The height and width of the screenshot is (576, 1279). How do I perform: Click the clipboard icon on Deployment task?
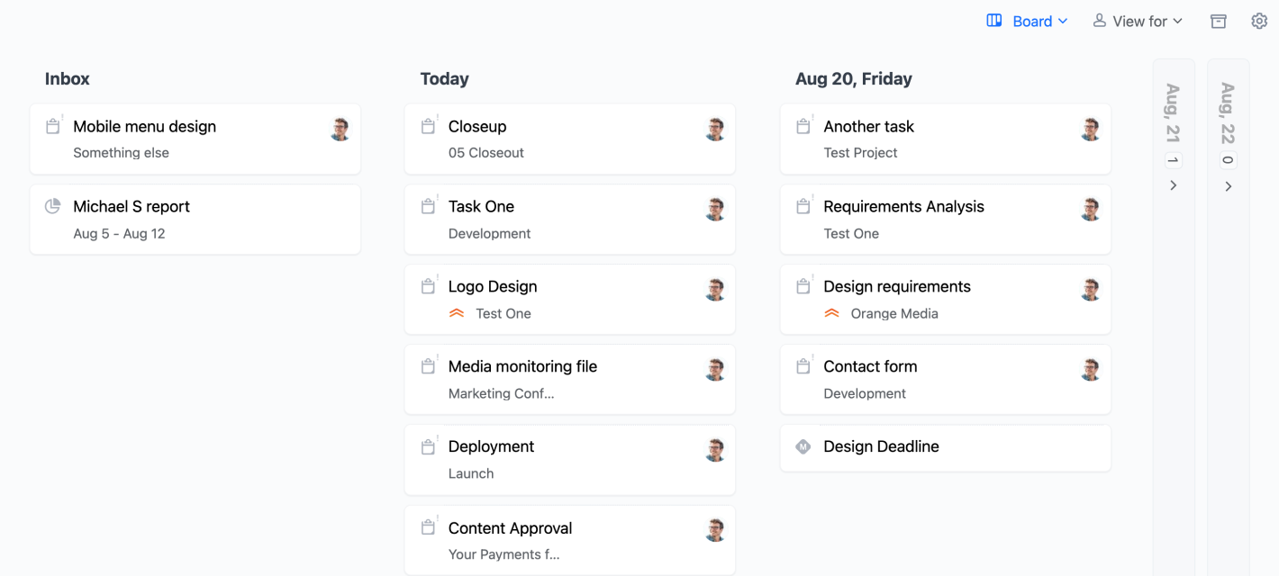click(429, 447)
